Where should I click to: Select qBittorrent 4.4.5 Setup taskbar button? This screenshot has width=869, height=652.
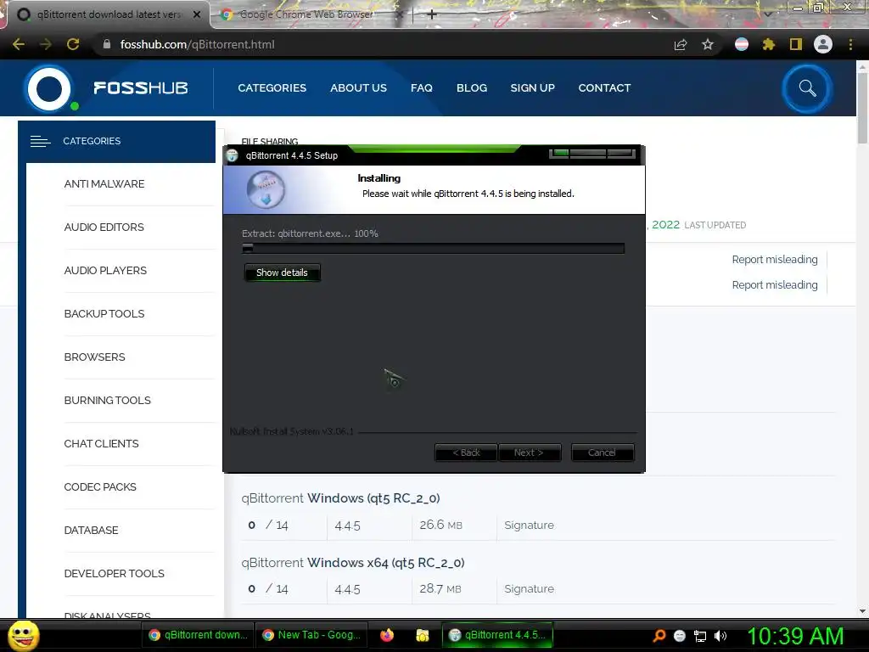pyautogui.click(x=498, y=635)
